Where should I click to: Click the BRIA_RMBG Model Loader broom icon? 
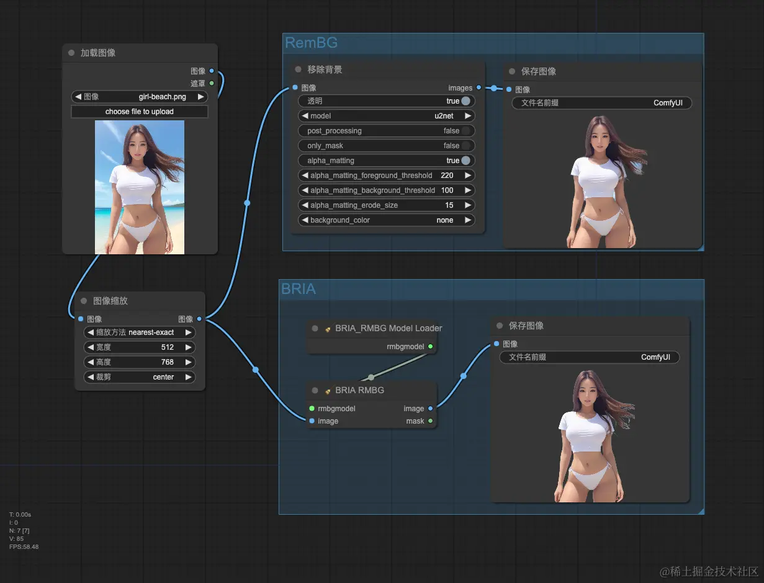(328, 329)
